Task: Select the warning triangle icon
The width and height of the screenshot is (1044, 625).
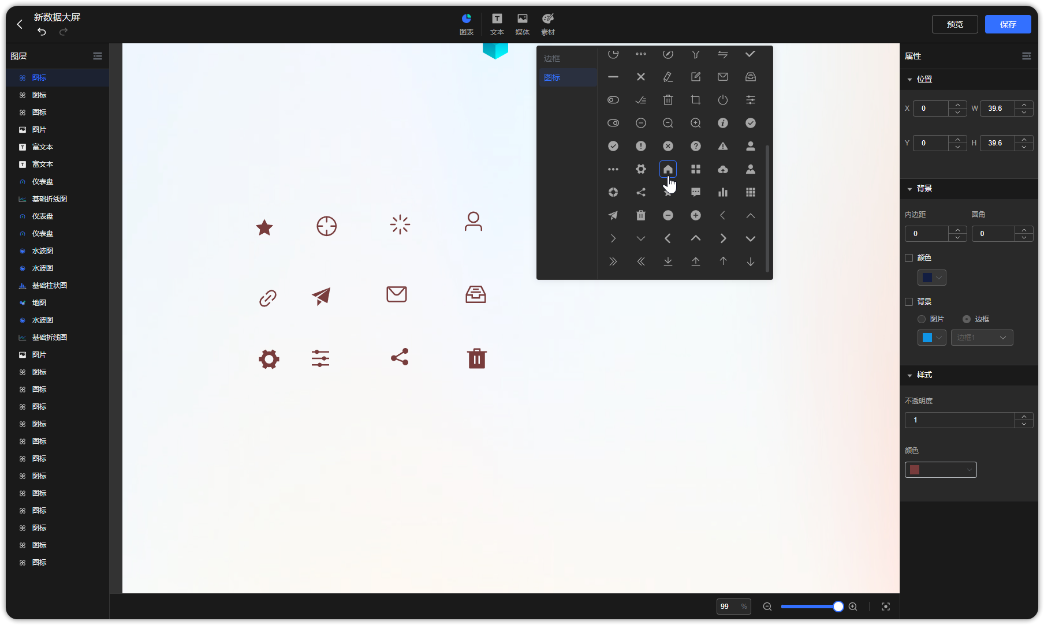Action: [x=722, y=146]
